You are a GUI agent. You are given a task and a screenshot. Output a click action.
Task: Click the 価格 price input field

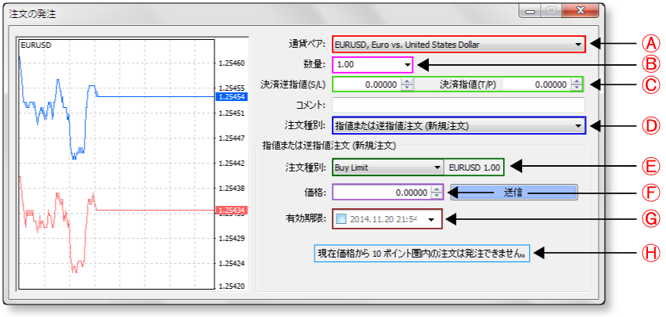pyautogui.click(x=382, y=193)
